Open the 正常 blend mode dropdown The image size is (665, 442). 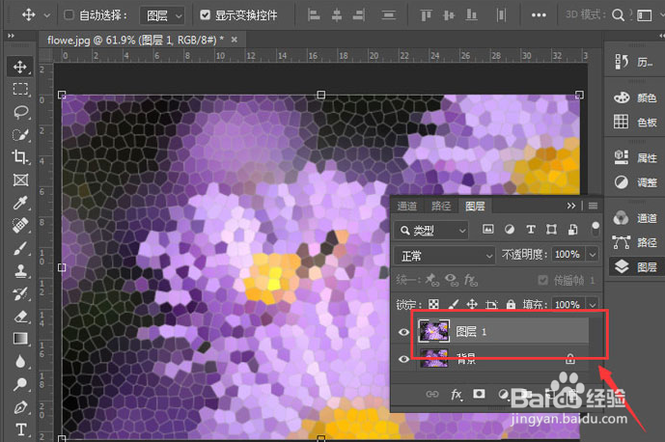[445, 256]
